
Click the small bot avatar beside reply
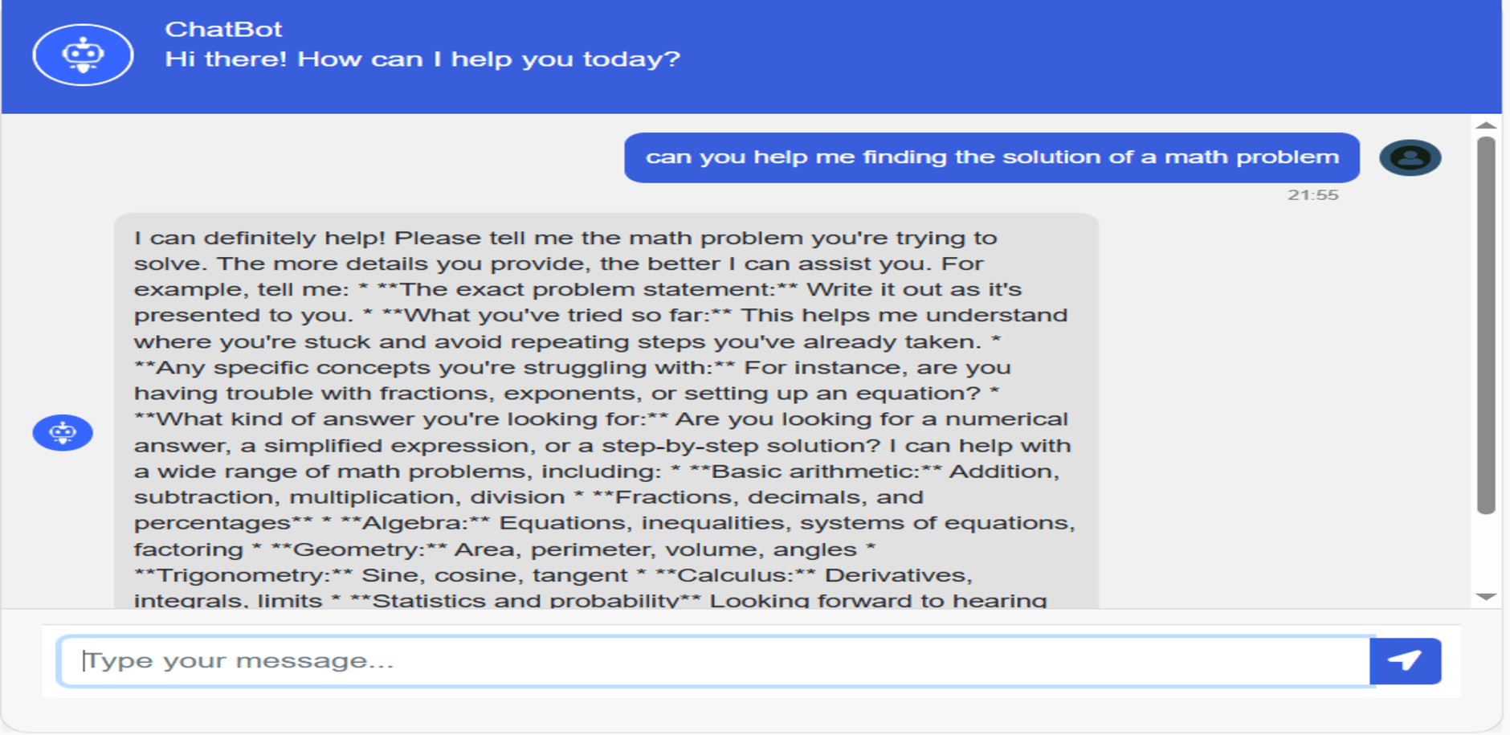63,433
